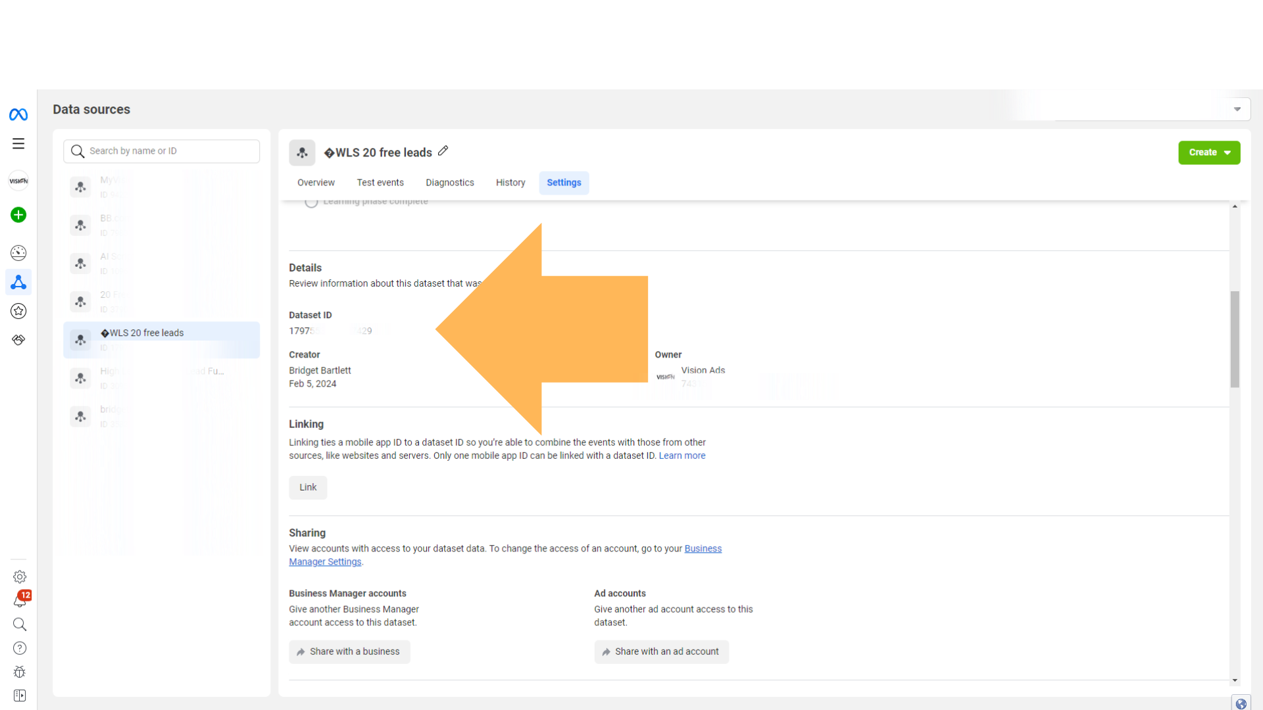Viewport: 1263px width, 710px height.
Task: Select the Search icon in left sidebar
Action: click(19, 624)
